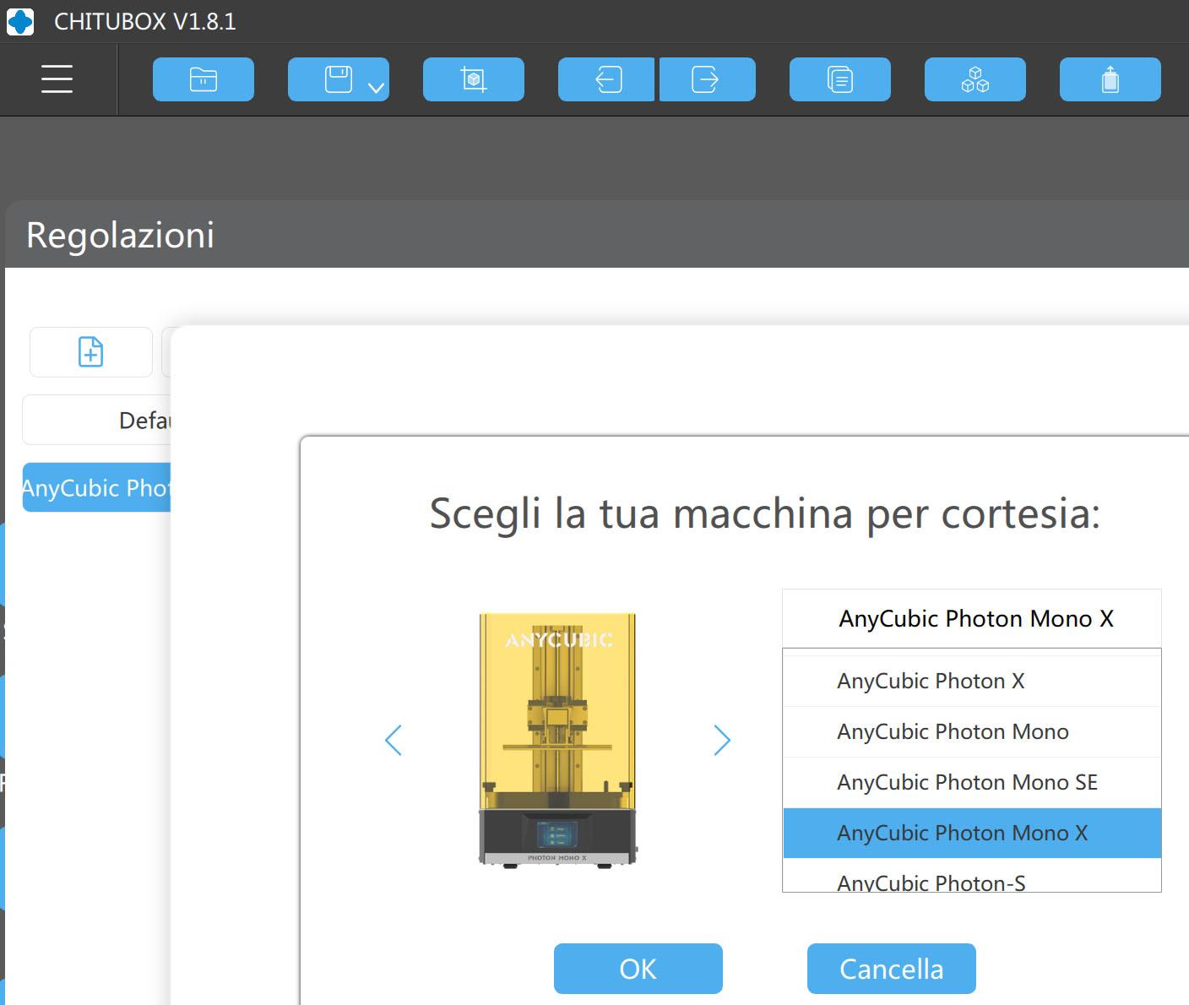Show next printer with right arrow
Screen dimensions: 1189x1005
tap(721, 740)
